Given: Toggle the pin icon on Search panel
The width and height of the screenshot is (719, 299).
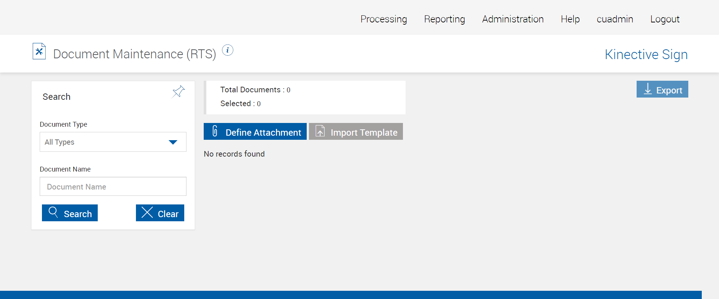Looking at the screenshot, I should pos(178,92).
